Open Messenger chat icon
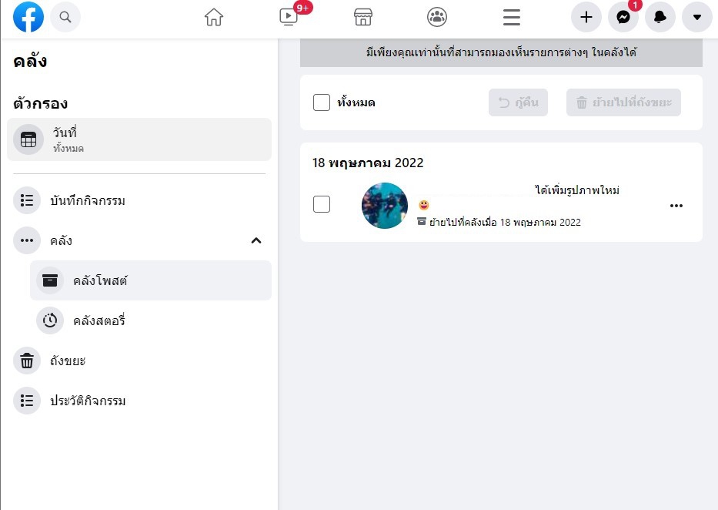718x510 pixels. [x=623, y=17]
